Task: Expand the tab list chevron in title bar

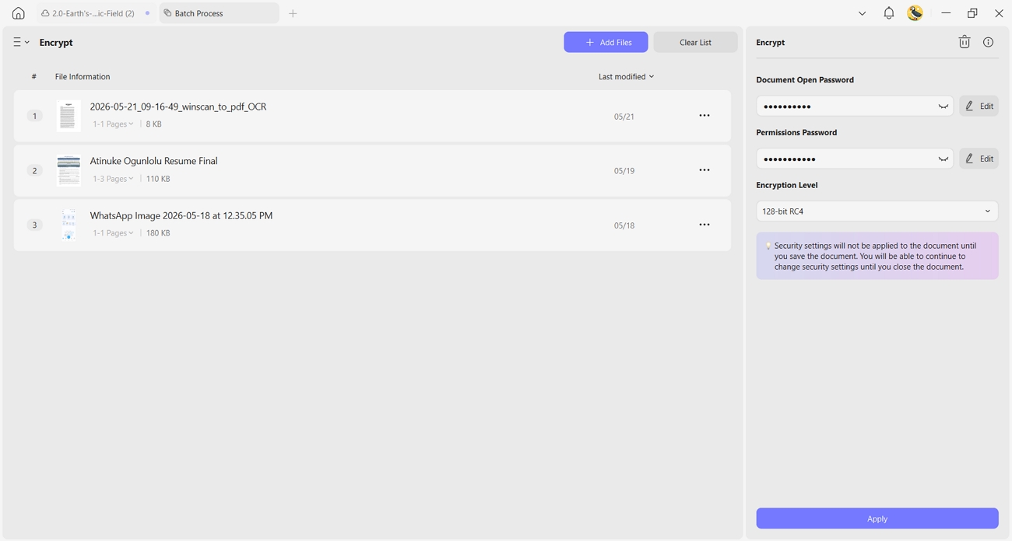Action: point(862,13)
